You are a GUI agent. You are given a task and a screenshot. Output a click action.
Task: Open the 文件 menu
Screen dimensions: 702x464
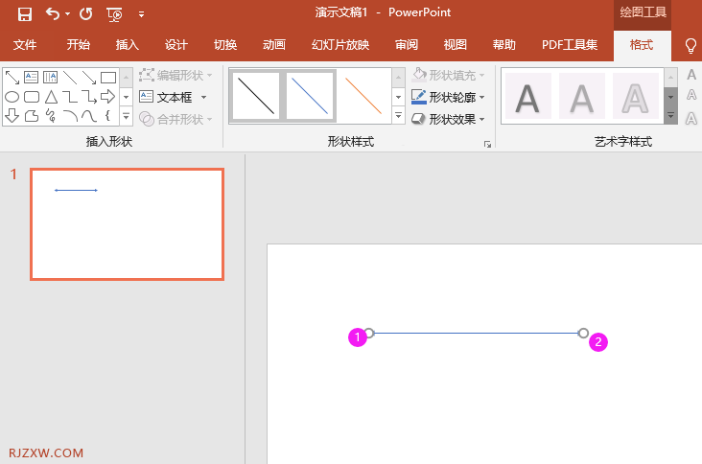pos(25,45)
